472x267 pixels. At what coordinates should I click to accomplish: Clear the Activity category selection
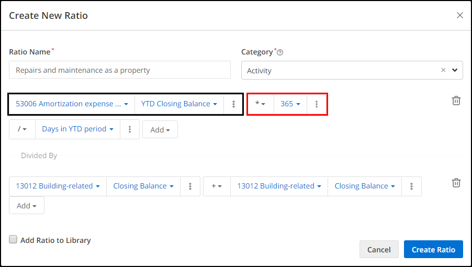(443, 70)
